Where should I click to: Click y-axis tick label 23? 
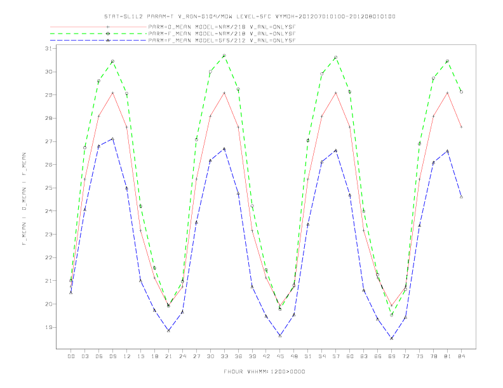coord(48,235)
